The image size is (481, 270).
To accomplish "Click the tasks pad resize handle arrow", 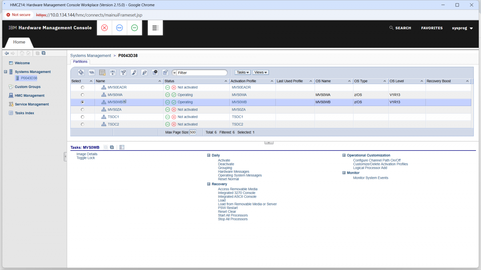I will coord(269,143).
